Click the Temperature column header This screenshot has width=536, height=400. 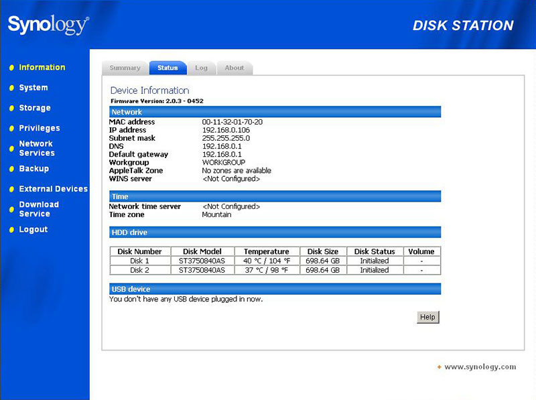[x=267, y=252]
